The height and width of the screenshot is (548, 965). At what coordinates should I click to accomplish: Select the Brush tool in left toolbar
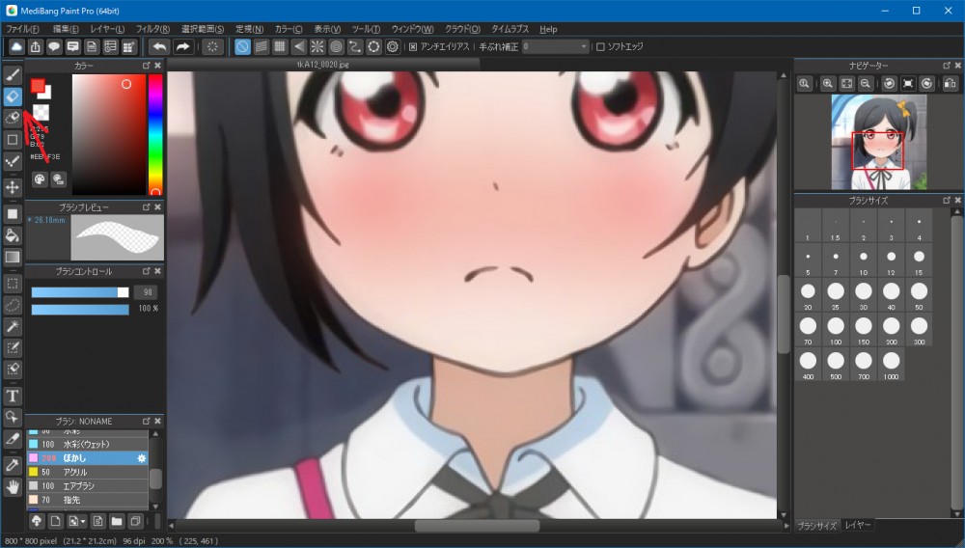tap(13, 75)
